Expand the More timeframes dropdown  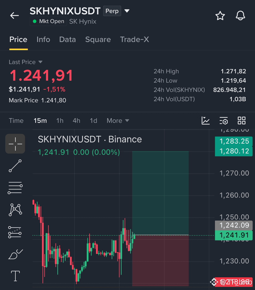click(118, 120)
